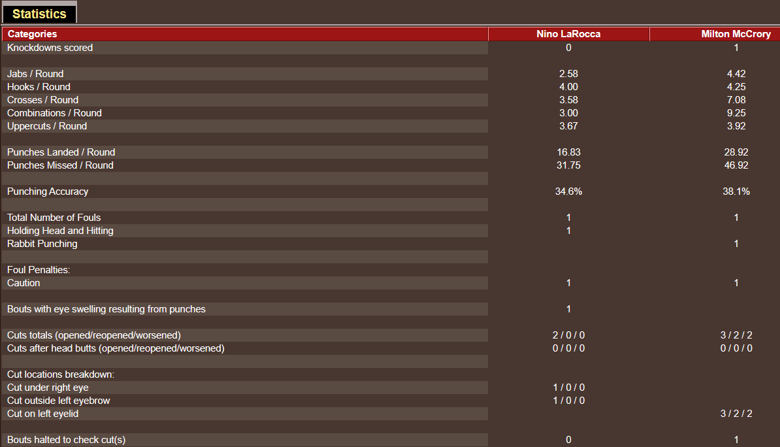Click McCrory's rabbit punching value 1
This screenshot has width=780, height=447.
736,244
